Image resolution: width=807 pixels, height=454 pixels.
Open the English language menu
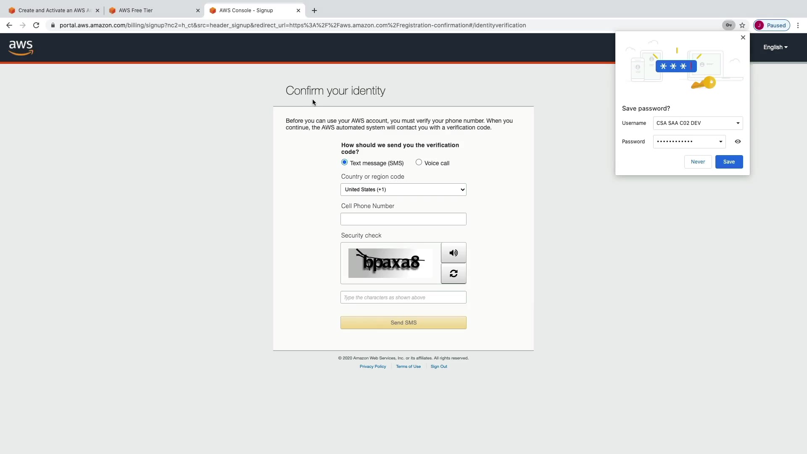click(x=775, y=47)
